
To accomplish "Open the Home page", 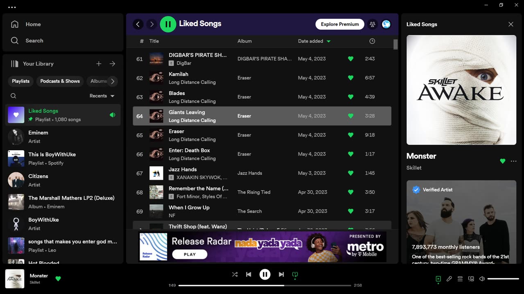I will [26, 24].
